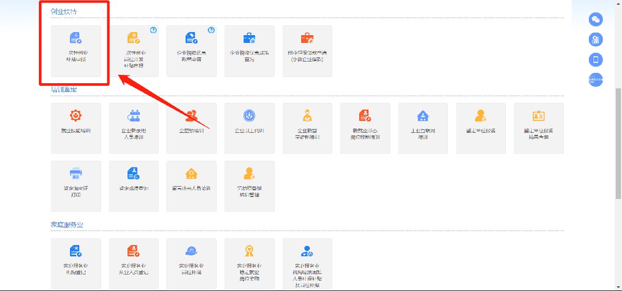Image resolution: width=622 pixels, height=291 pixels.
Task: Click the vertical page scrollbar thumb
Action: pos(617,142)
